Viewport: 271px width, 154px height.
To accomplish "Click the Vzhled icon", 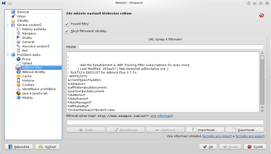I will pos(19,63).
